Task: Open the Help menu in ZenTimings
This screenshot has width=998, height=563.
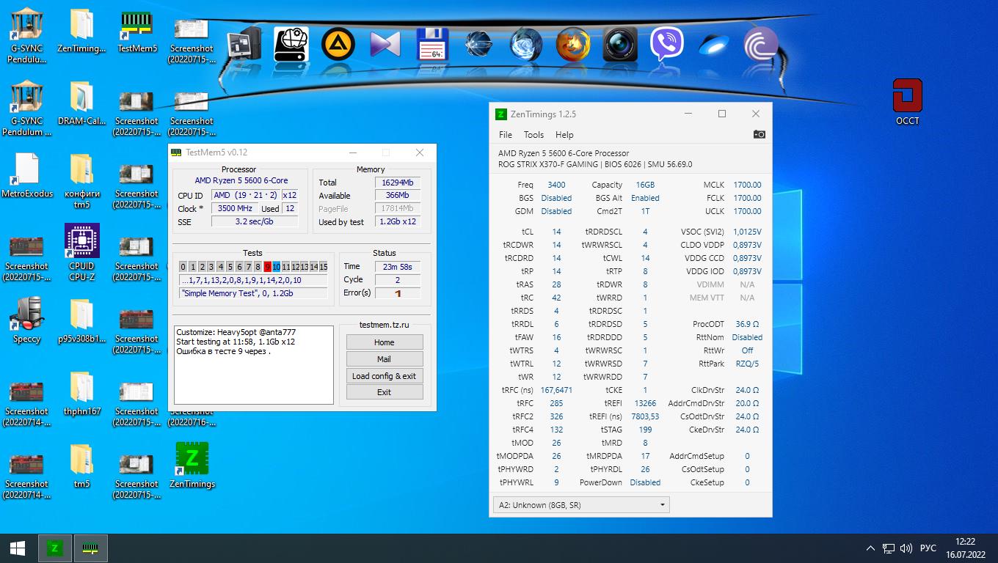Action: point(564,135)
